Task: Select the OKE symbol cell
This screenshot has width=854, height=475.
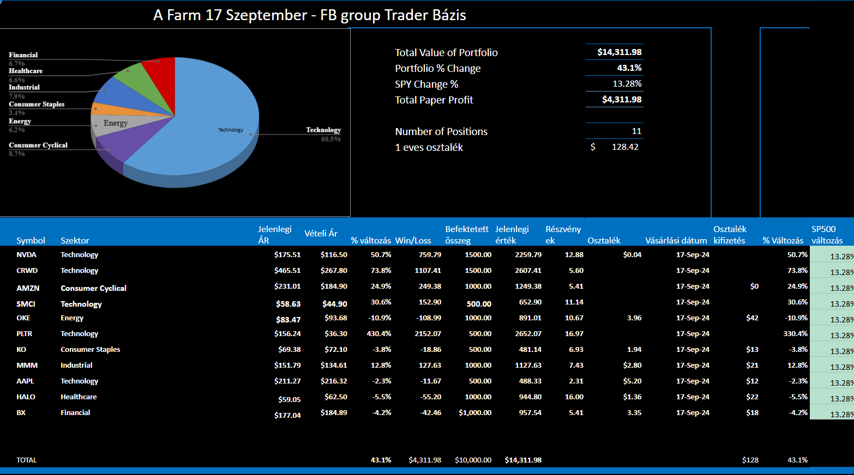Action: click(23, 318)
